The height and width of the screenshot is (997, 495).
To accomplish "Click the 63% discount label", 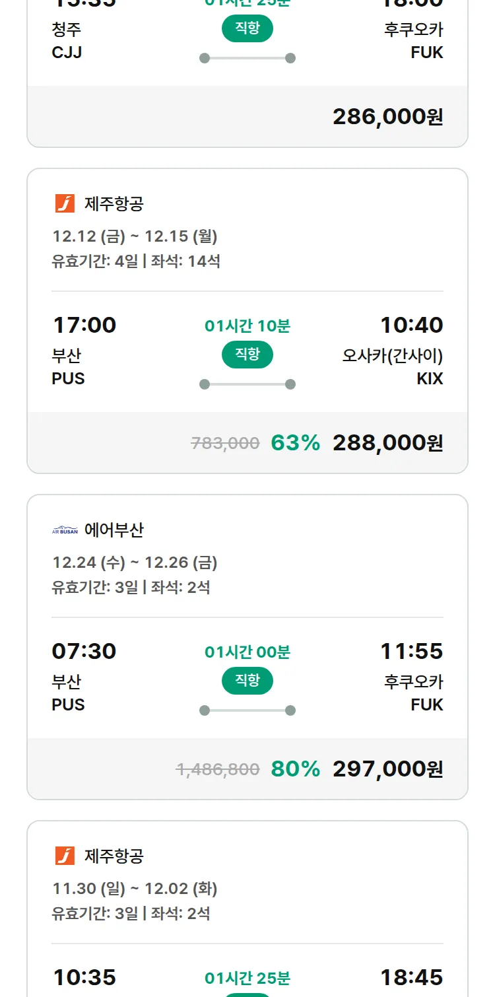I will pos(295,443).
